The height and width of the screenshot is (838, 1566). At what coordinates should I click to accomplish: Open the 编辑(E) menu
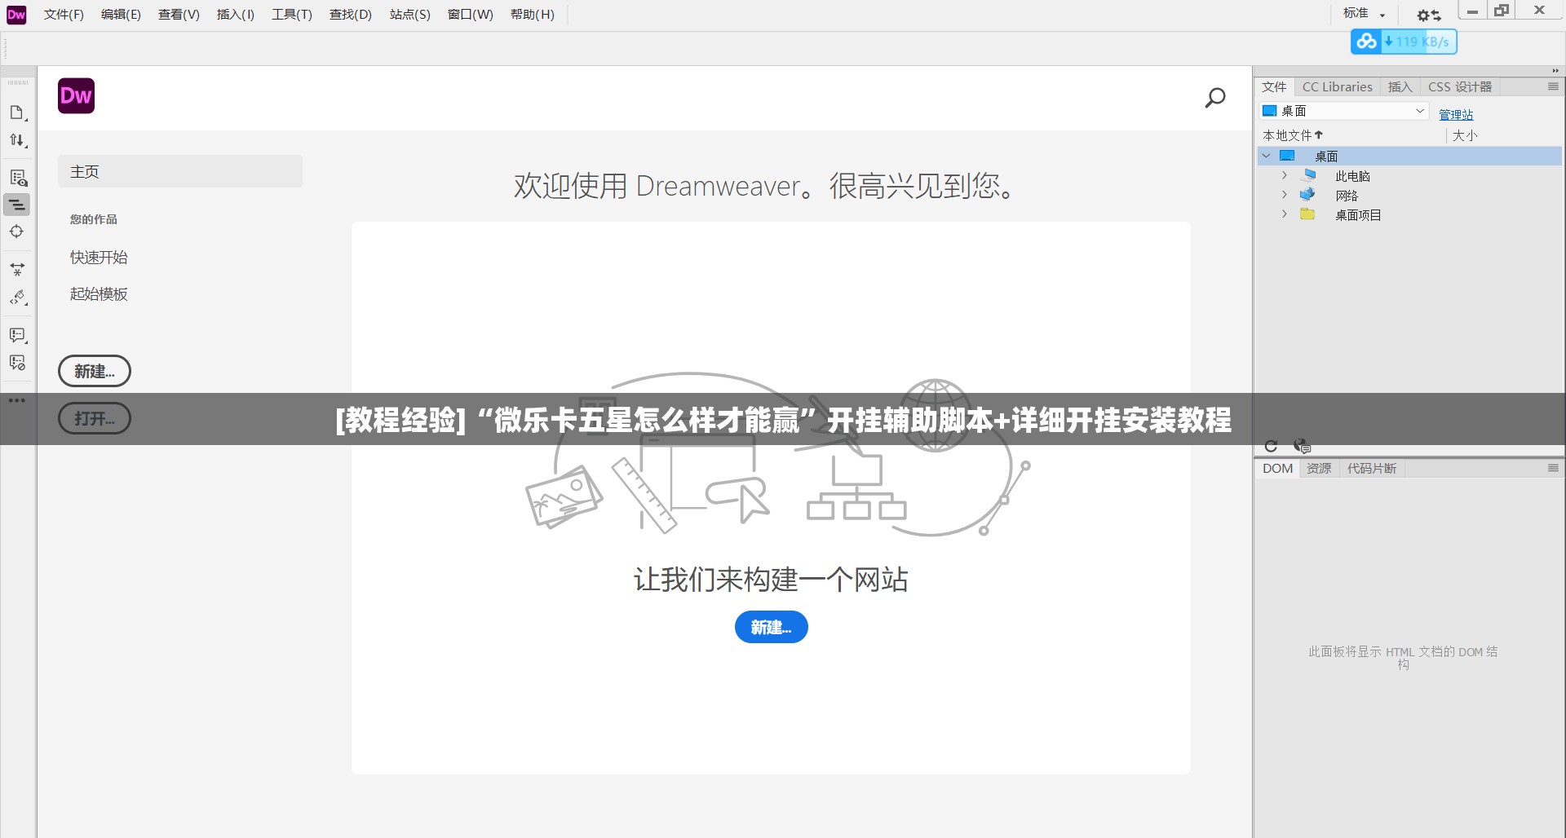(121, 15)
